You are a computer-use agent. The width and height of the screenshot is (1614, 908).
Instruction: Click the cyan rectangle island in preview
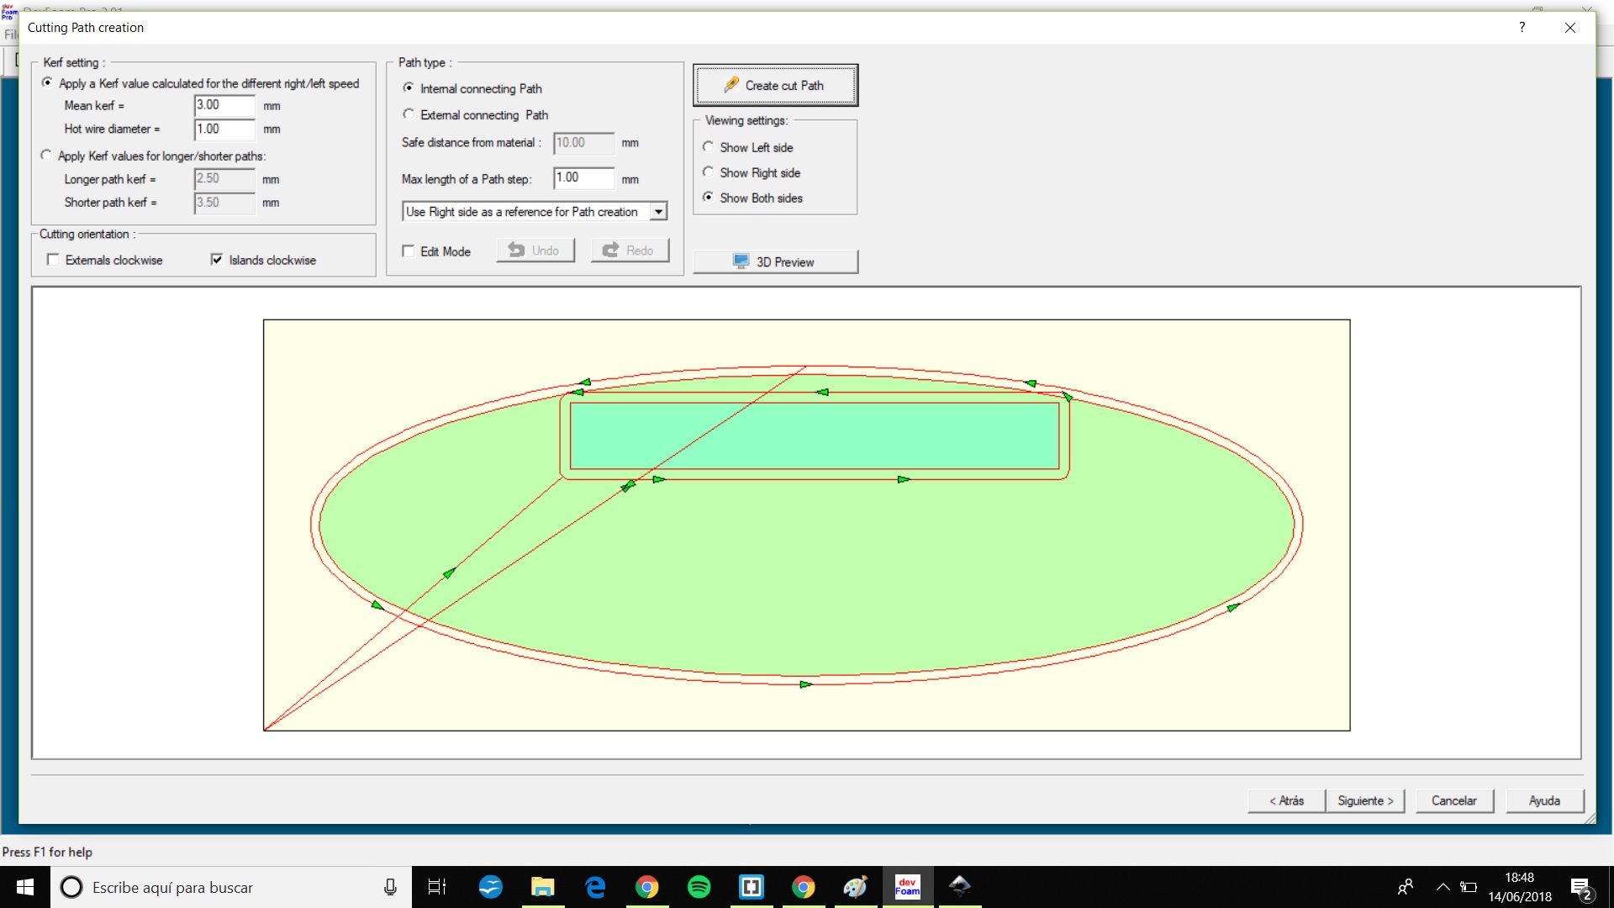pos(841,437)
